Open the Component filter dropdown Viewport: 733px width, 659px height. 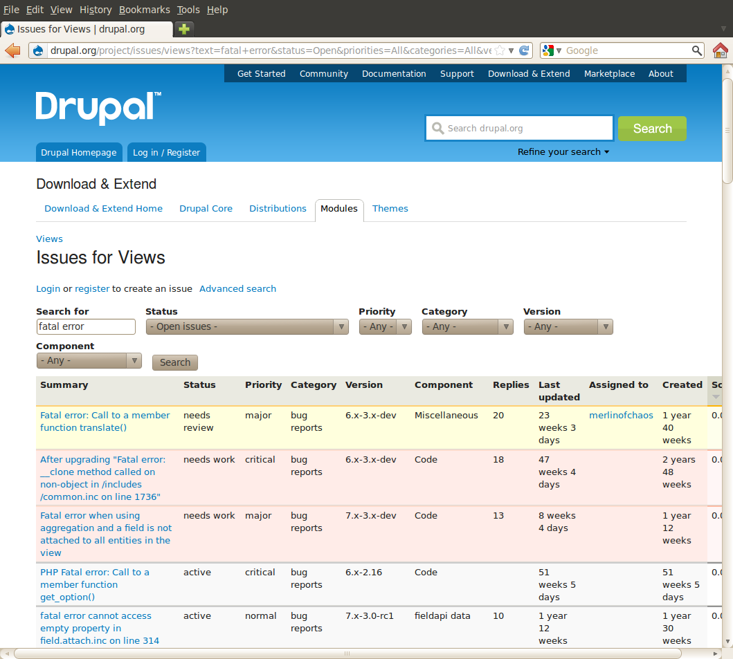[89, 360]
